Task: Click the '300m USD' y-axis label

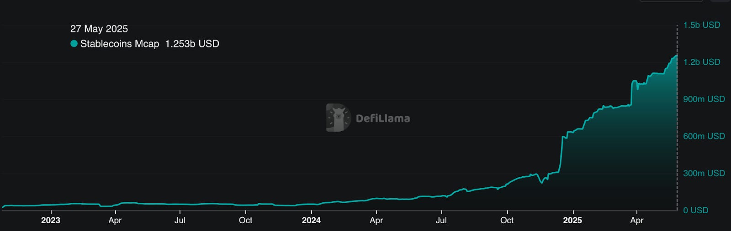Action: click(704, 173)
